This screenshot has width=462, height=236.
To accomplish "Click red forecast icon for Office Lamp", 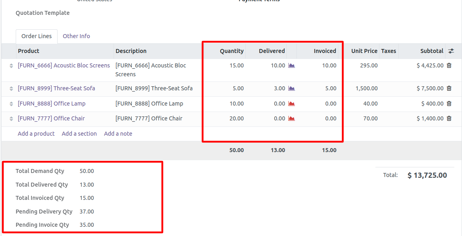I will (292, 104).
